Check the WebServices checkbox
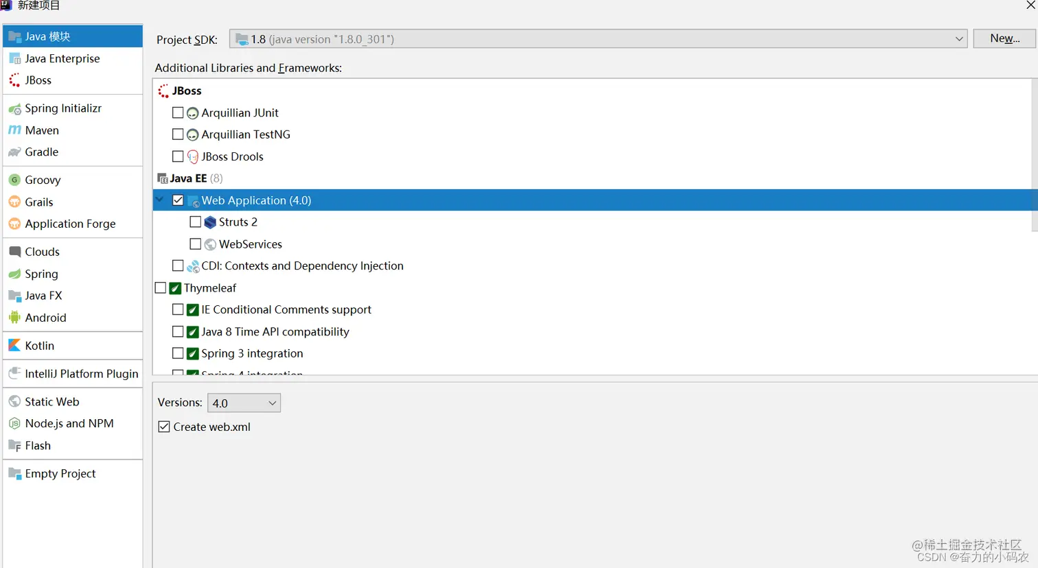1038x568 pixels. [x=195, y=244]
